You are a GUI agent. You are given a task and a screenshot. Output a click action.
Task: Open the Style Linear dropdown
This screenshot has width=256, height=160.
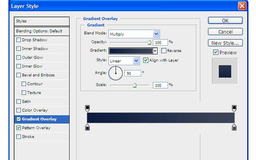tap(136, 61)
